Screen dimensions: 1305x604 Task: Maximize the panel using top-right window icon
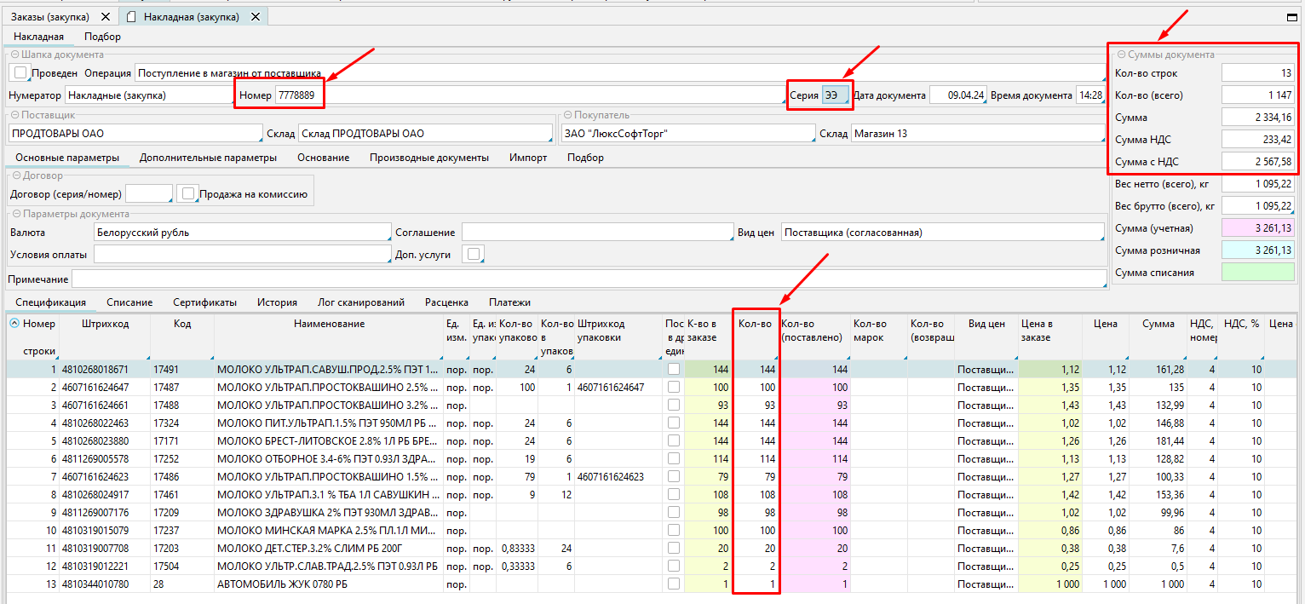click(1291, 16)
